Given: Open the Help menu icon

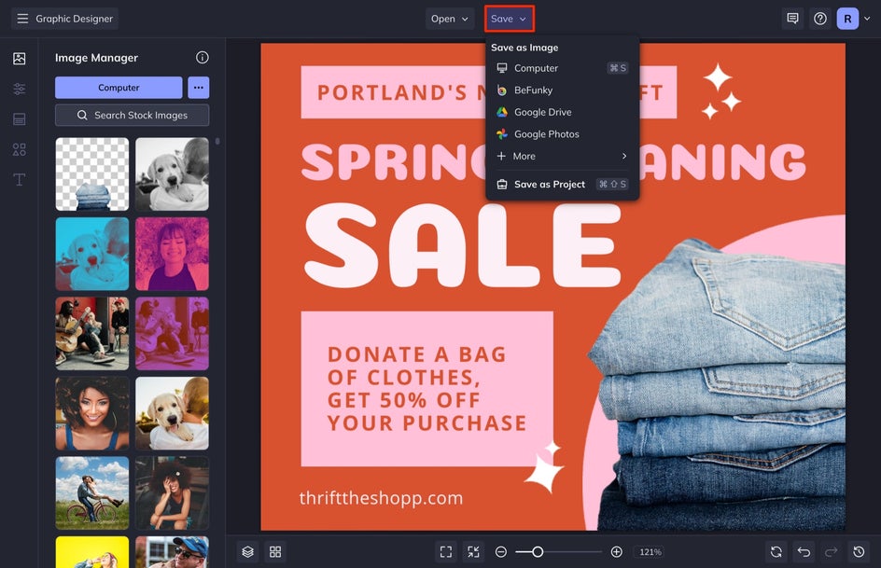Looking at the screenshot, I should (819, 18).
